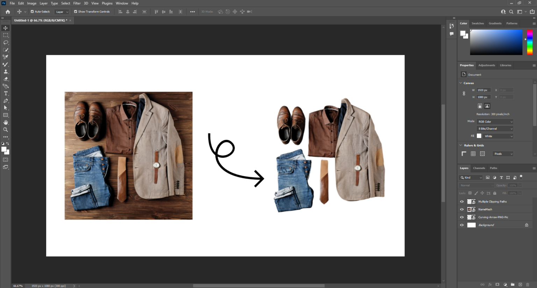Viewport: 537px width, 288px height.
Task: Switch to the Channels tab
Action: [x=479, y=168]
